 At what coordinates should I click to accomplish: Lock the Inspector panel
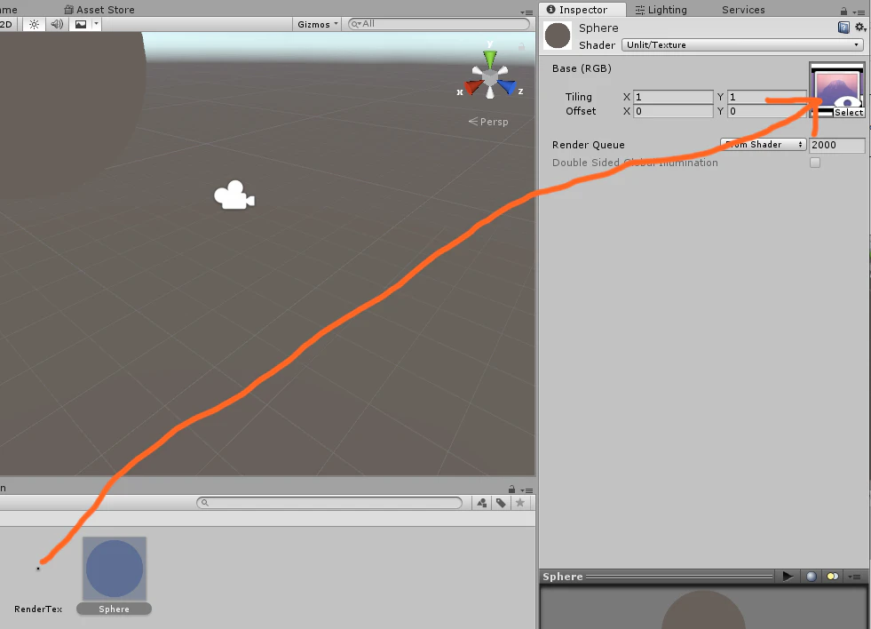(x=843, y=12)
